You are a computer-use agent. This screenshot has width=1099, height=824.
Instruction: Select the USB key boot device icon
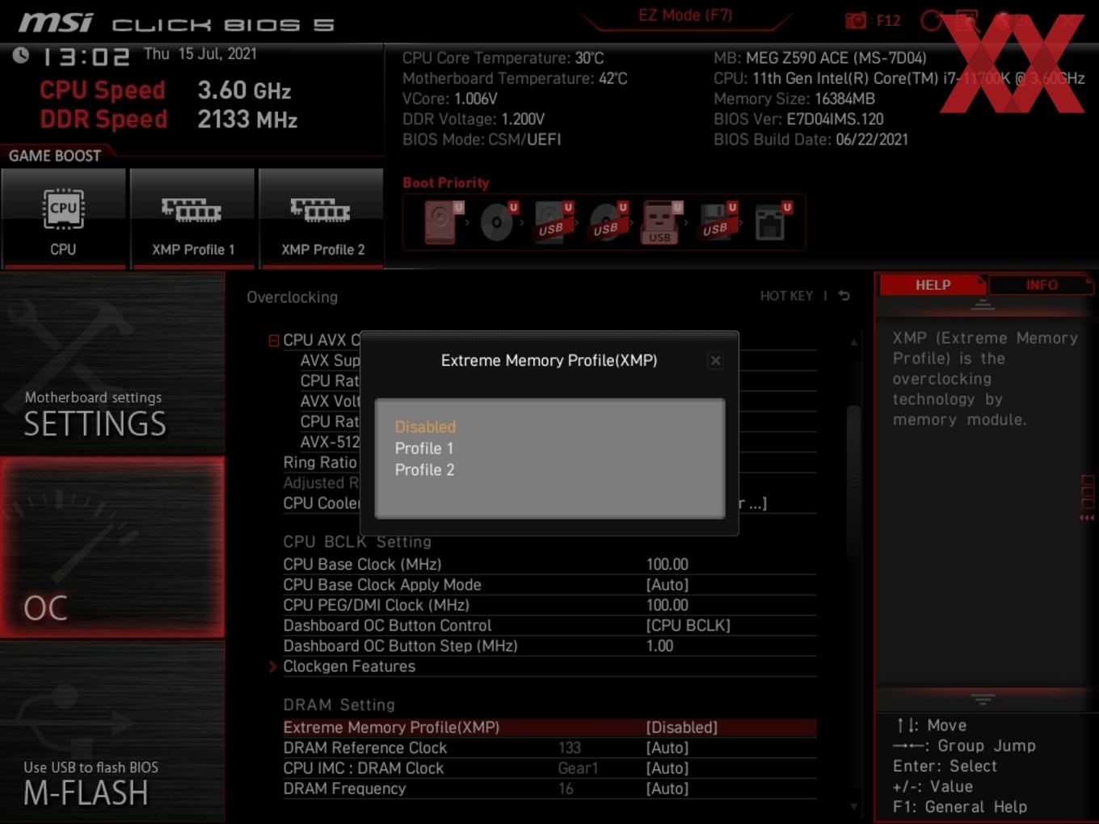coord(661,222)
